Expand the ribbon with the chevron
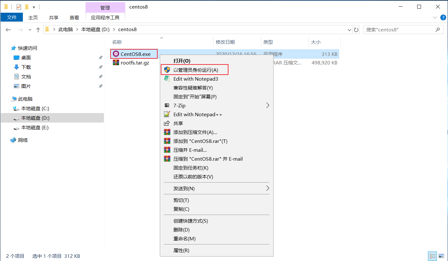The image size is (448, 261). [x=435, y=17]
